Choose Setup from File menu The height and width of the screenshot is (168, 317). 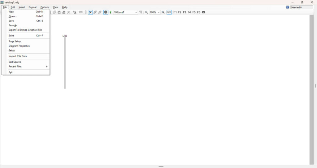(x=26, y=50)
